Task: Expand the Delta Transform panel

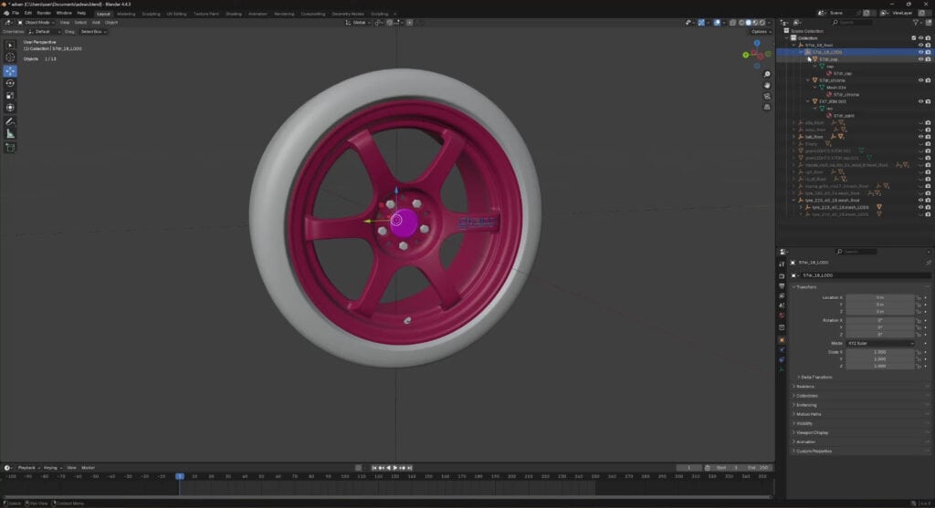Action: 814,377
